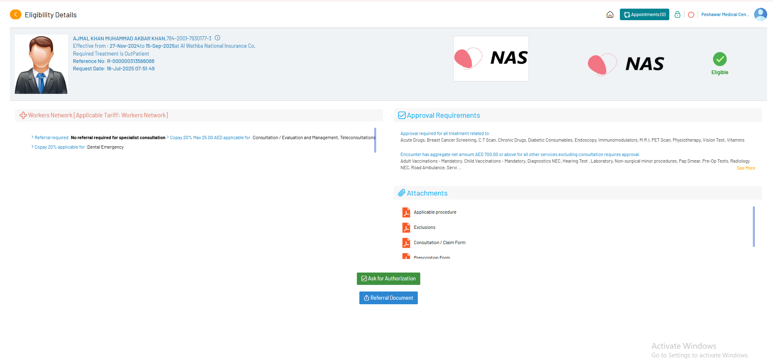This screenshot has width=773, height=359.
Task: Click the Eligible status label
Action: point(720,72)
